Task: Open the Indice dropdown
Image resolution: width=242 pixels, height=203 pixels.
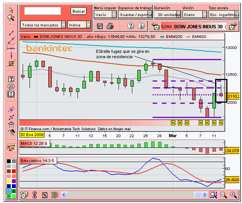Action: [x=79, y=25]
